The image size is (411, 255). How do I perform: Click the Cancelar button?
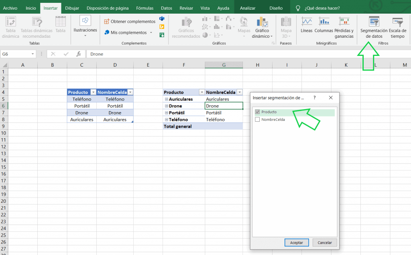point(324,243)
